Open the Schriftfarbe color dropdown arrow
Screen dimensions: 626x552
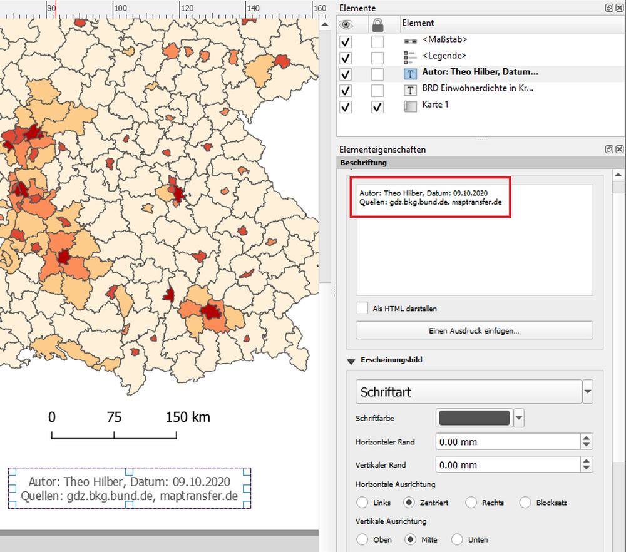pos(518,418)
